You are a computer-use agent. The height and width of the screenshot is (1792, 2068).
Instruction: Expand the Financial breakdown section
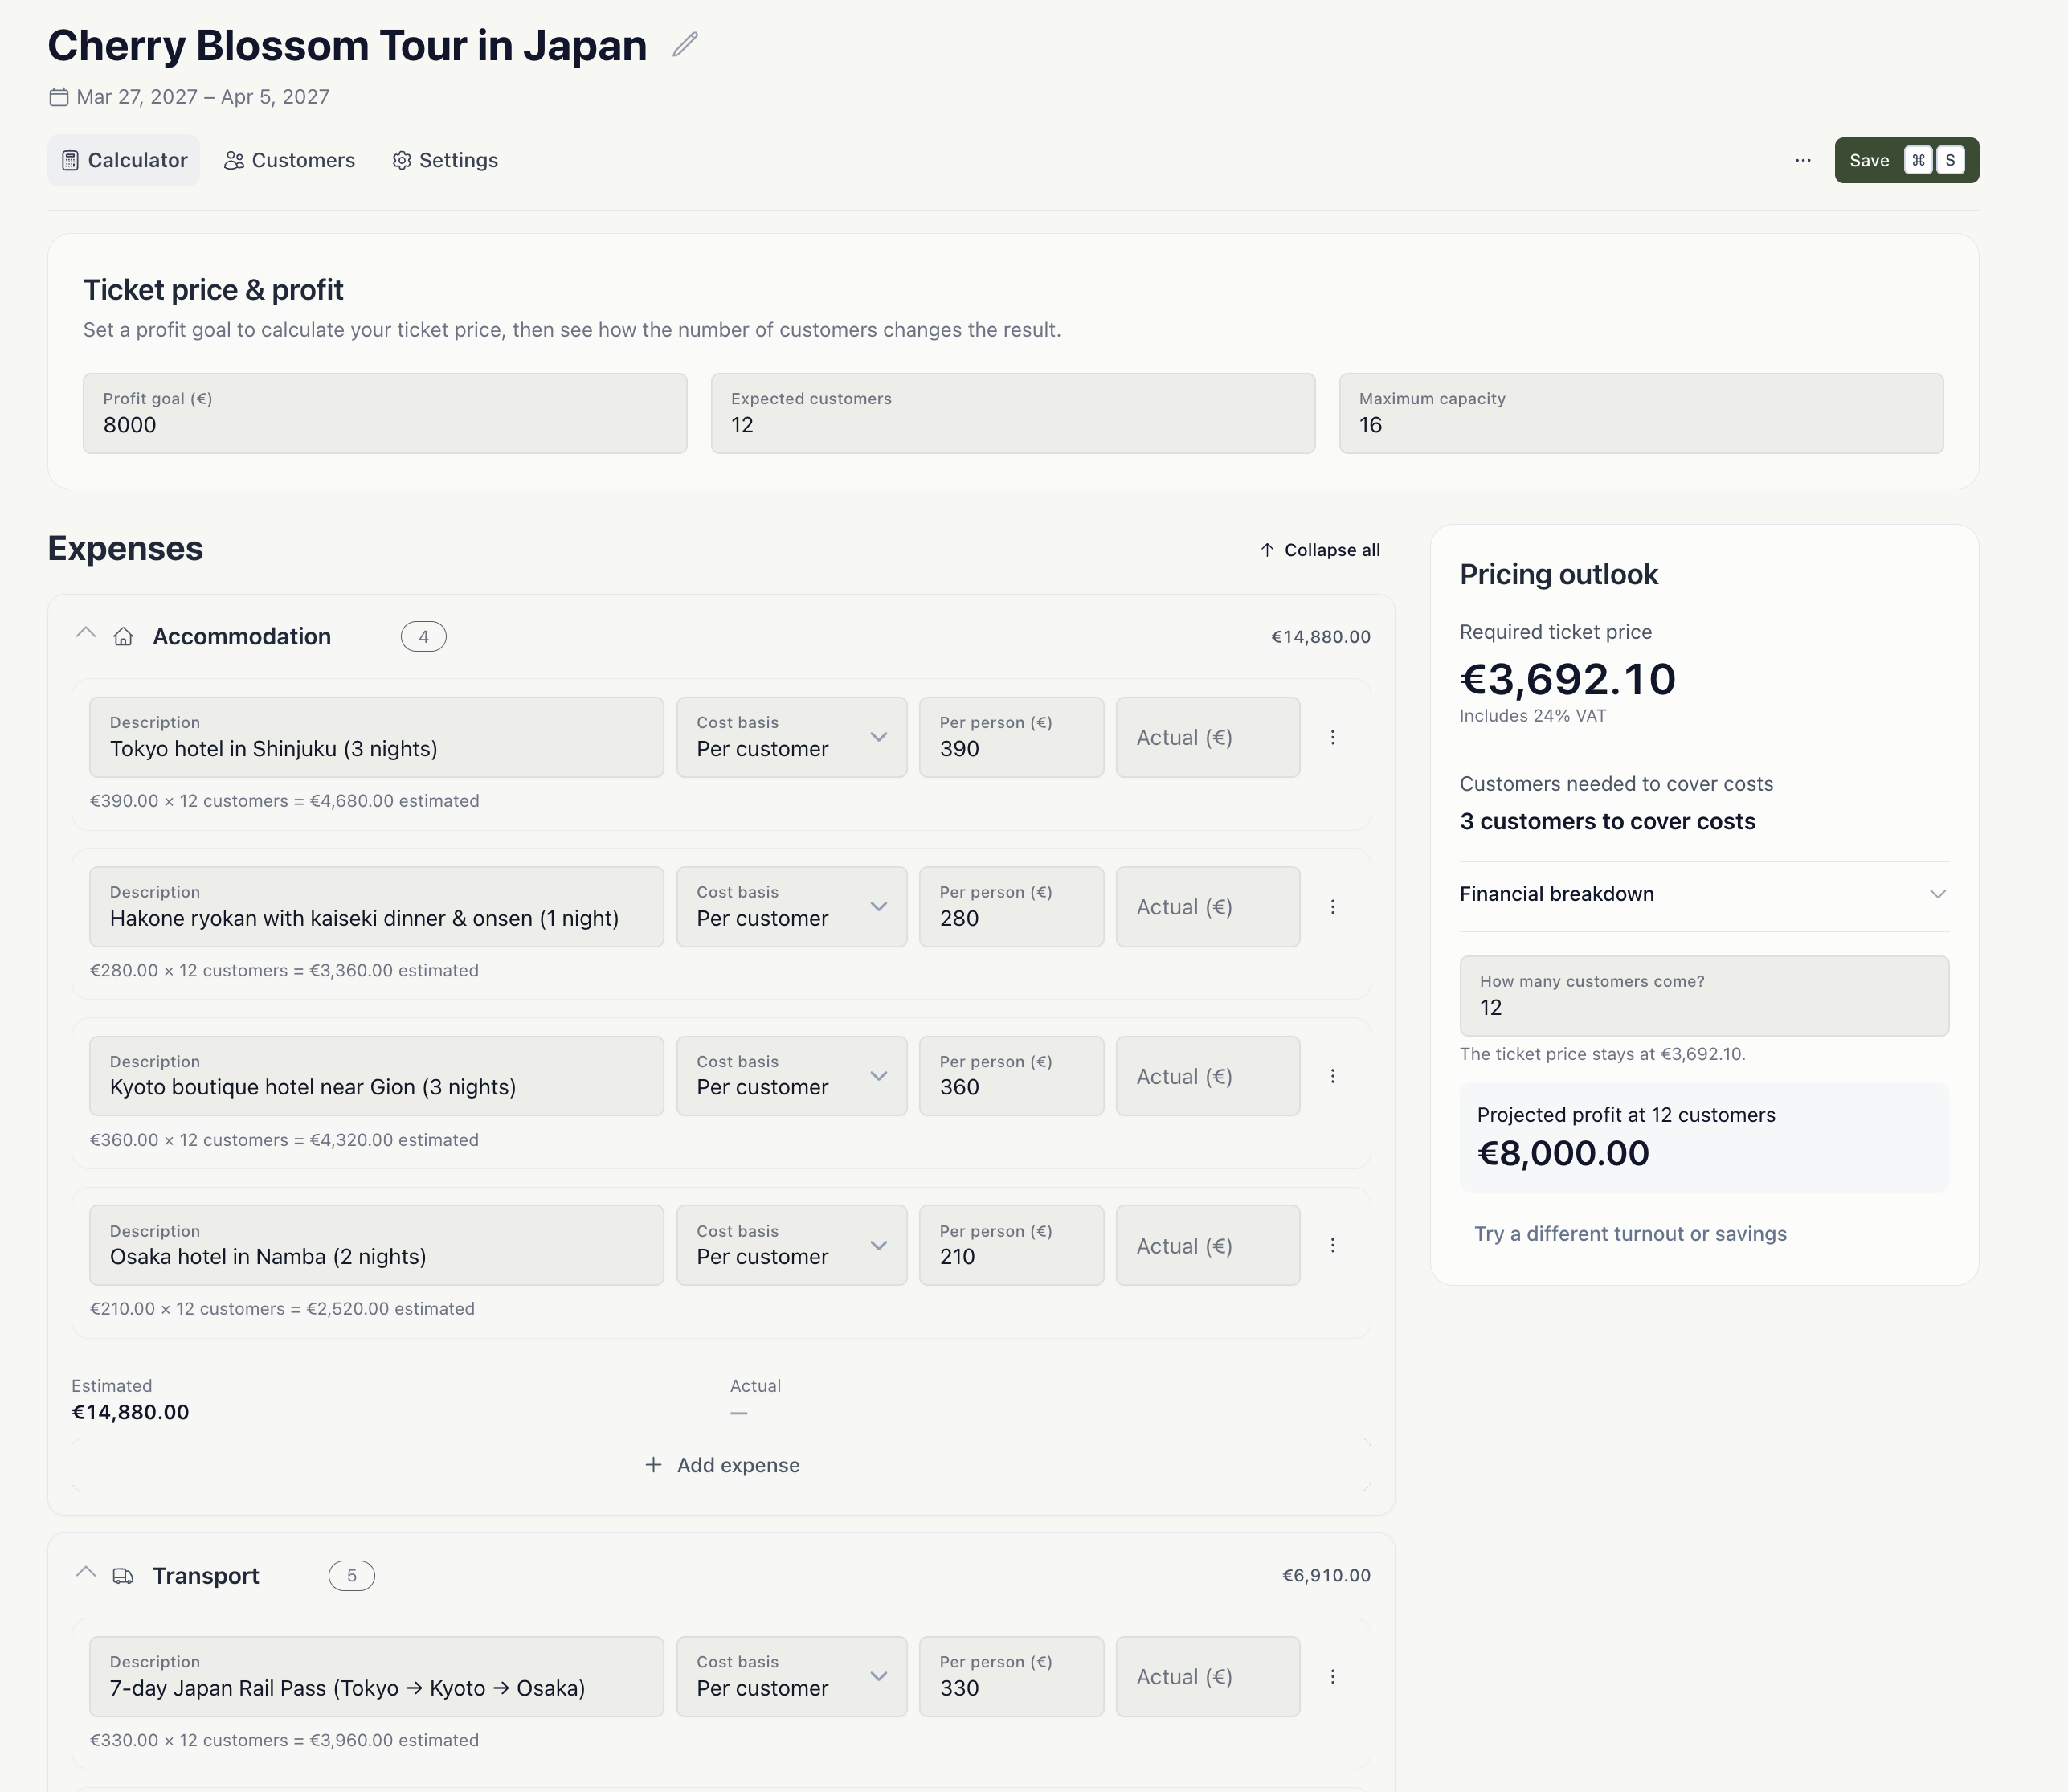(x=1704, y=894)
